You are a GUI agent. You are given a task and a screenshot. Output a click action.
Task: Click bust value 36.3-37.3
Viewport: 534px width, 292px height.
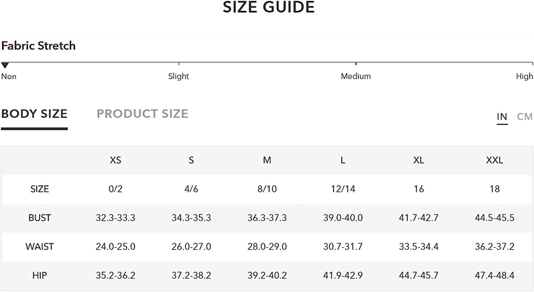[267, 218]
